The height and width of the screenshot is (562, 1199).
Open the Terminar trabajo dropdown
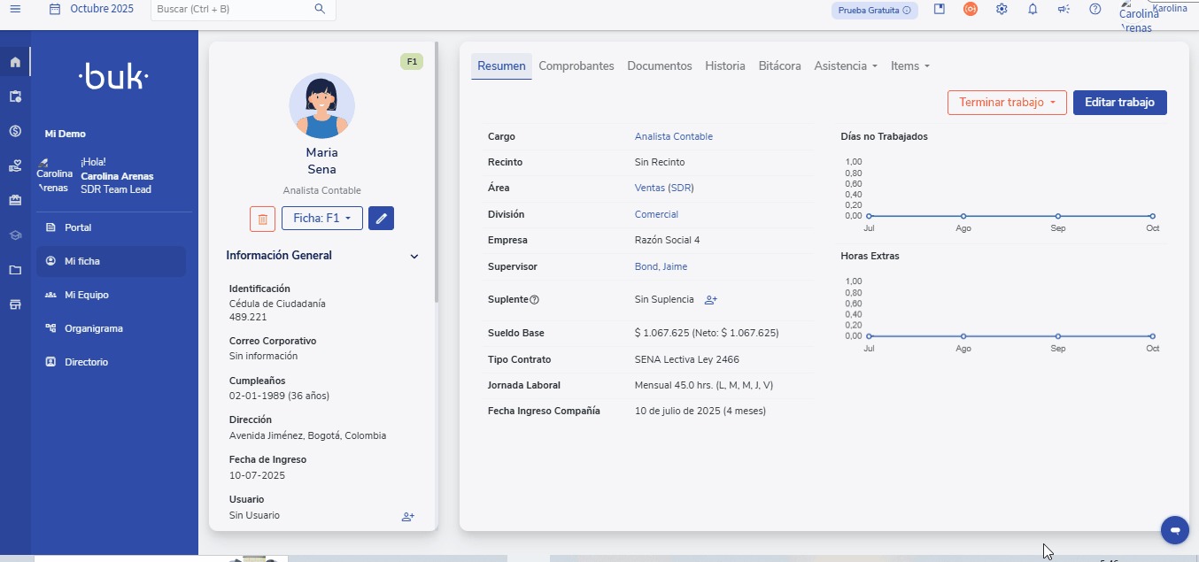[x=1007, y=103]
